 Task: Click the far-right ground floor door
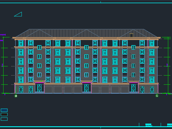pyautogui.click(x=152, y=89)
